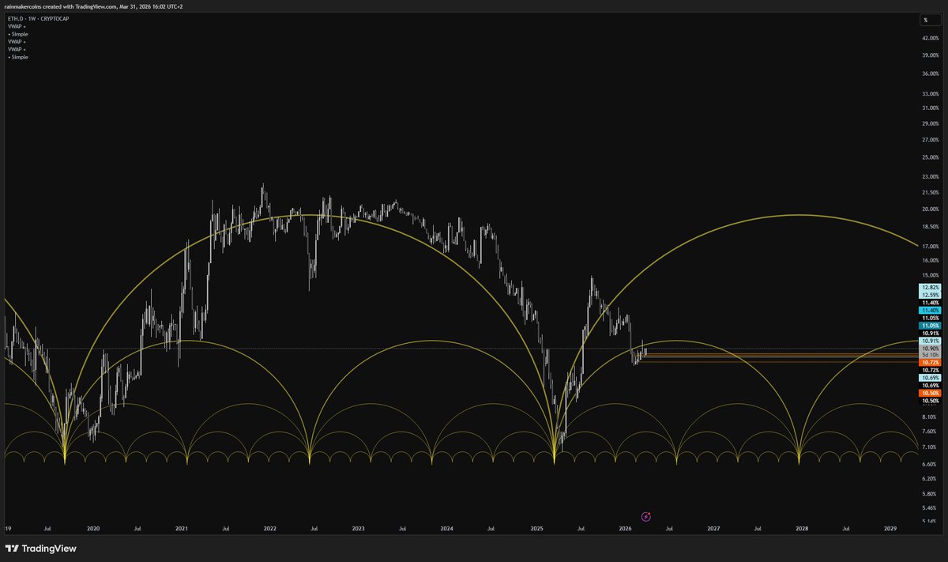Screen dimensions: 948x562
Task: Click the 8.10% scale value
Action: [929, 417]
